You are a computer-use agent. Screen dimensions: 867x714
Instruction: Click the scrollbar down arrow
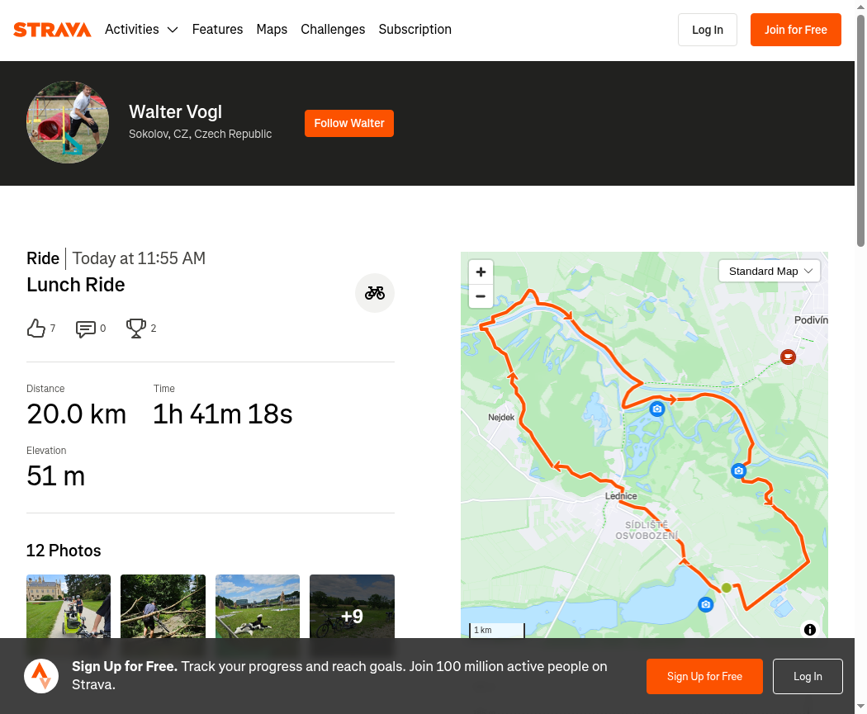click(861, 707)
